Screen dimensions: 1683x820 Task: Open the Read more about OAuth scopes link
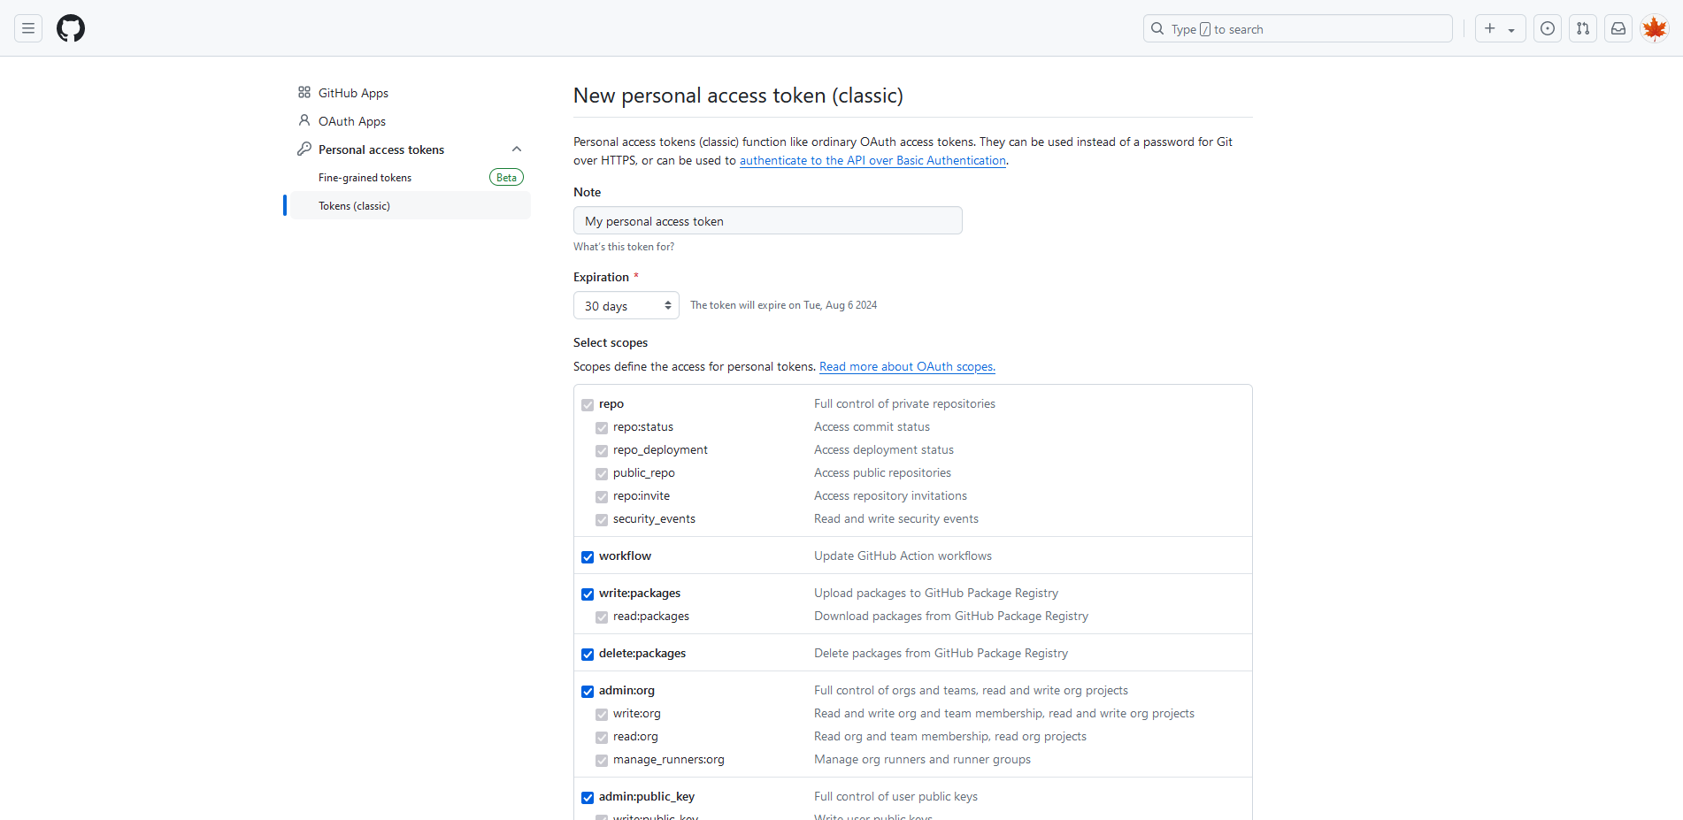[x=907, y=366]
